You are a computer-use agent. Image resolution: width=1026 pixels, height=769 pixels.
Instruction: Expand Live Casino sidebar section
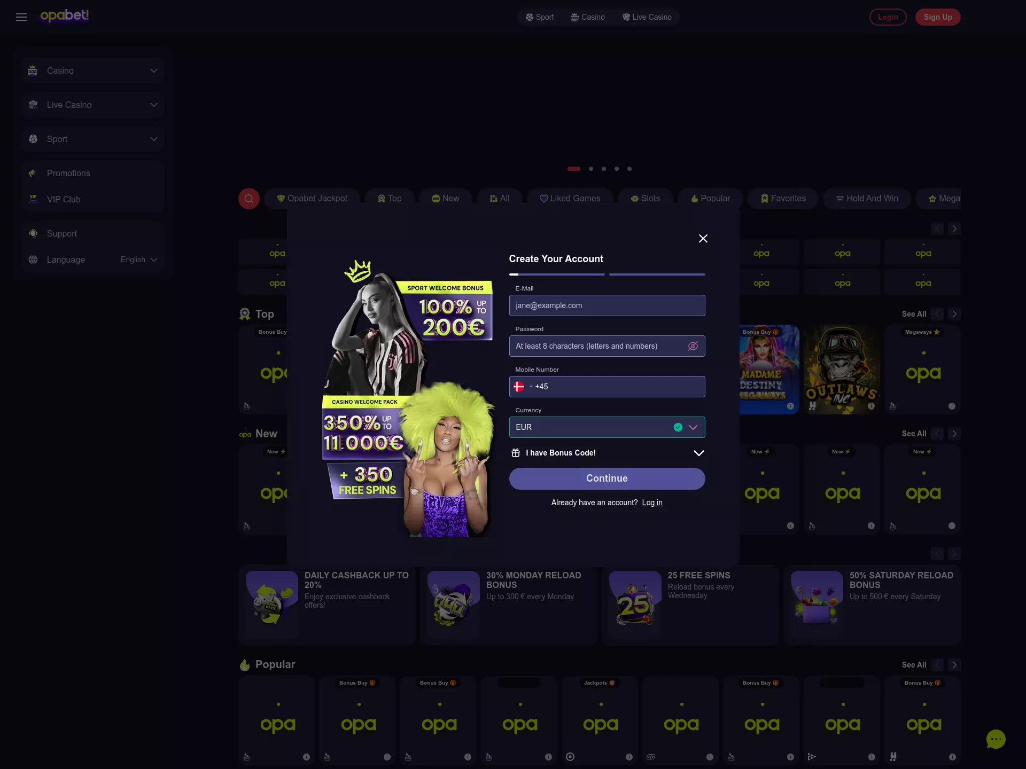[93, 105]
